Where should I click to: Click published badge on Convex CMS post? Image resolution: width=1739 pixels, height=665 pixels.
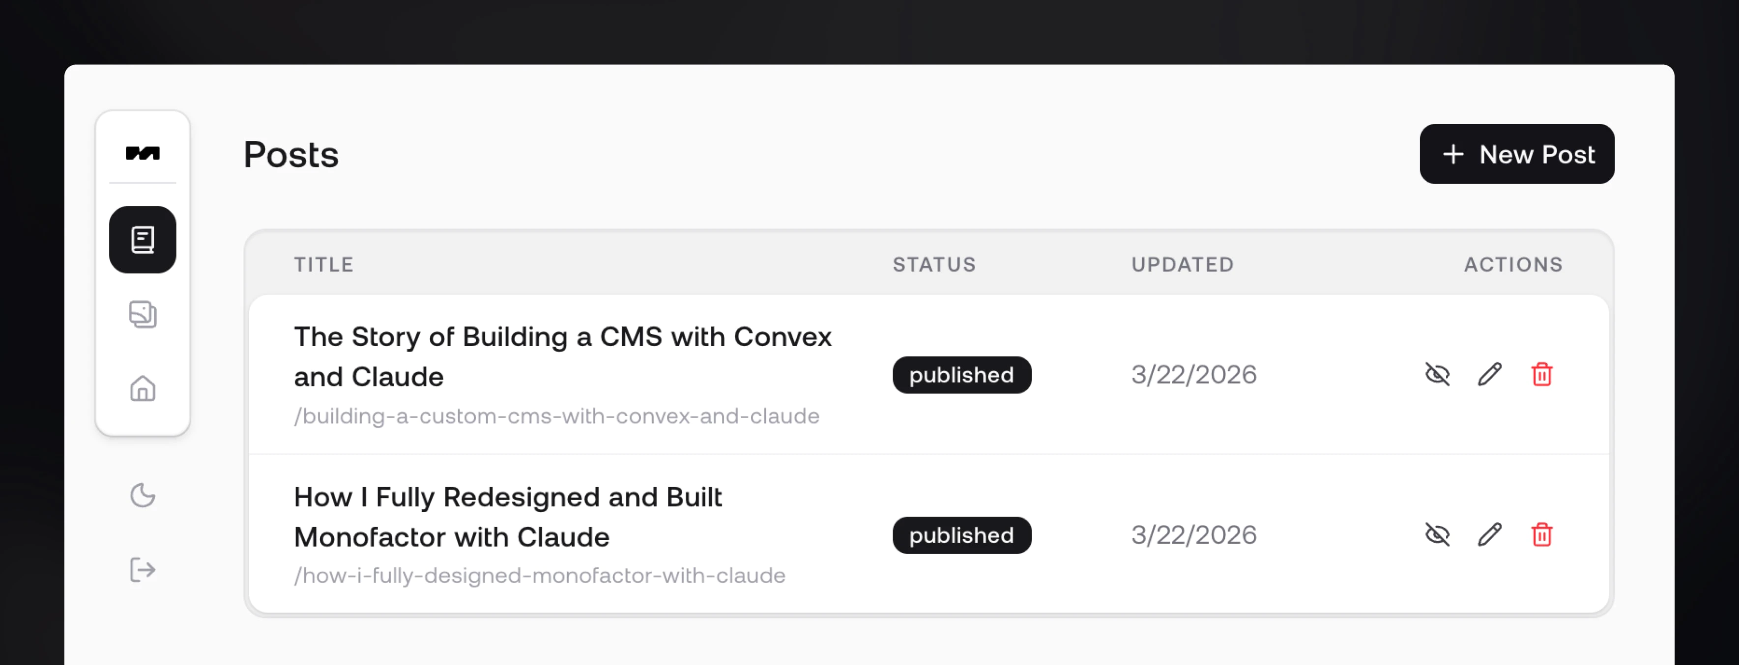962,375
